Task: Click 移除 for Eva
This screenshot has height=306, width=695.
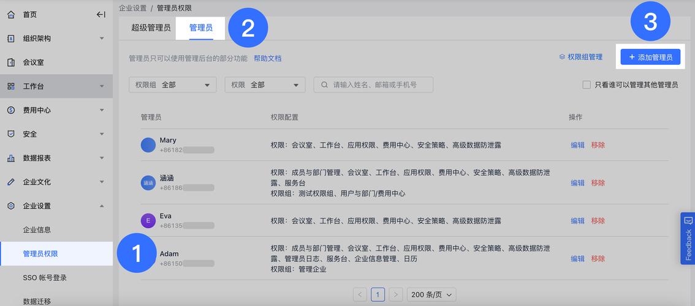Action: click(x=598, y=220)
